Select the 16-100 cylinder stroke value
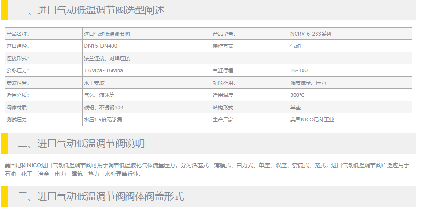The width and height of the screenshot is (421, 208). tap(299, 70)
